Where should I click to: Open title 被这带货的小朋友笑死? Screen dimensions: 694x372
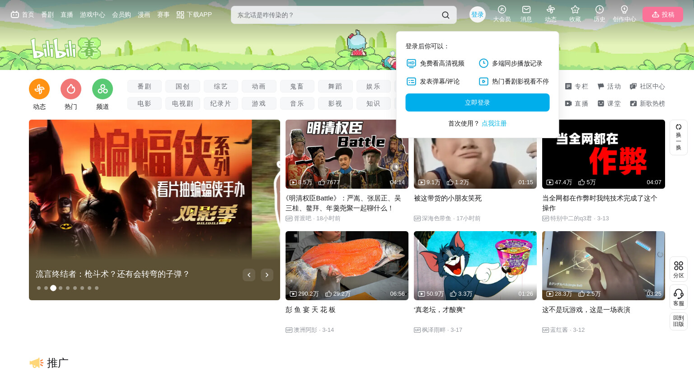point(448,198)
